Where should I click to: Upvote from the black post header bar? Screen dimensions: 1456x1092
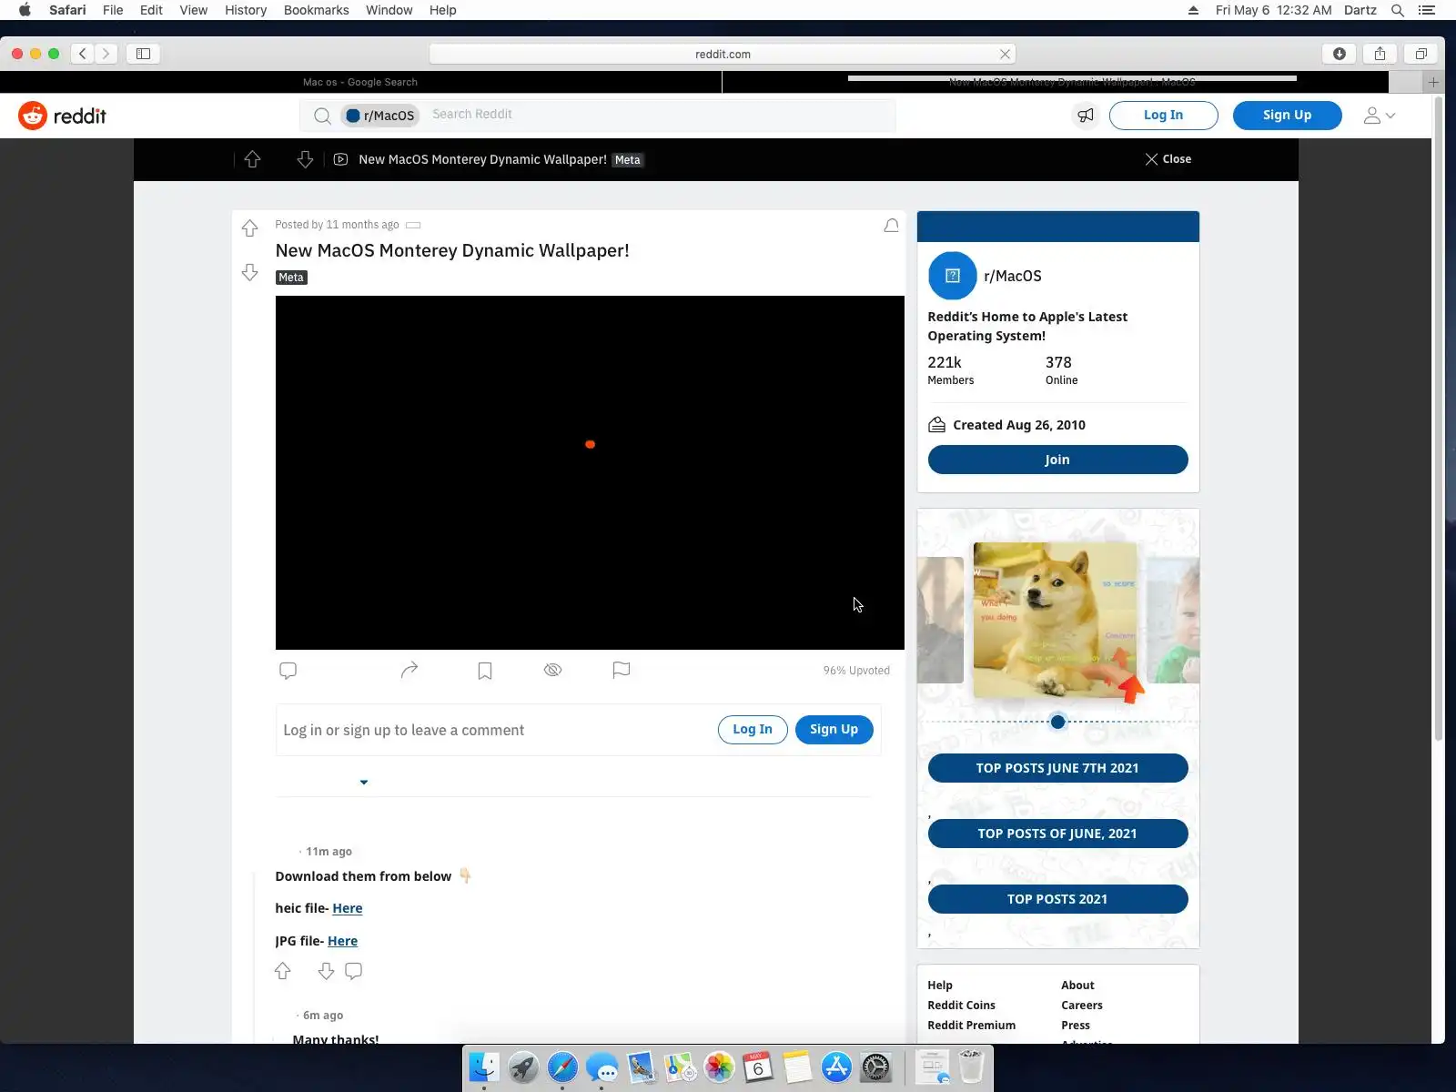[253, 159]
